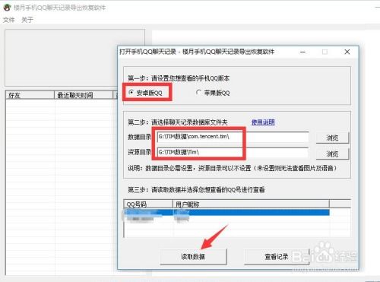Click the 查看记录 button
This screenshot has width=380, height=282.
click(277, 256)
